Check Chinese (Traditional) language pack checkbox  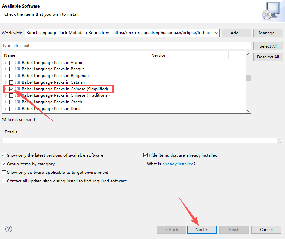coord(11,95)
